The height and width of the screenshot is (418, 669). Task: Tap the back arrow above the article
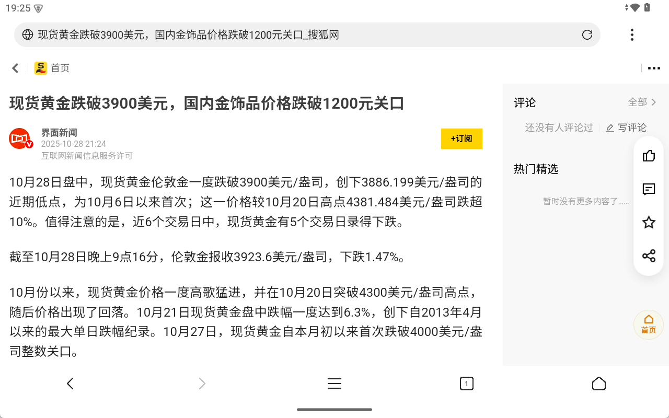(15, 68)
